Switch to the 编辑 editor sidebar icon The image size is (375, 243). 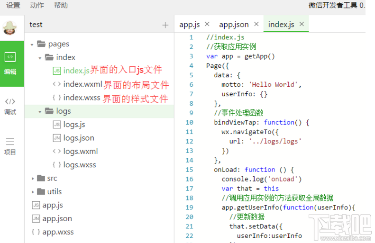10,63
